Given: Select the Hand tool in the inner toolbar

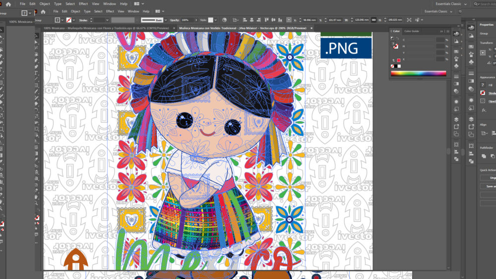Looking at the screenshot, I should click(x=36, y=197).
